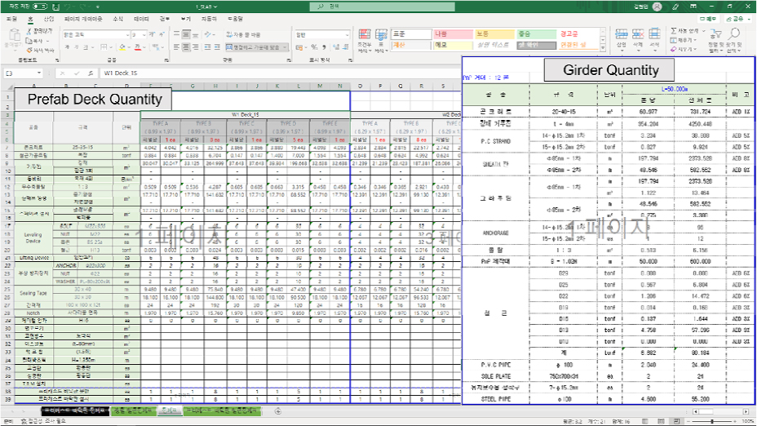Save the workbook using the floppy disk icon
Screen dimensions: 757x426
coord(56,7)
